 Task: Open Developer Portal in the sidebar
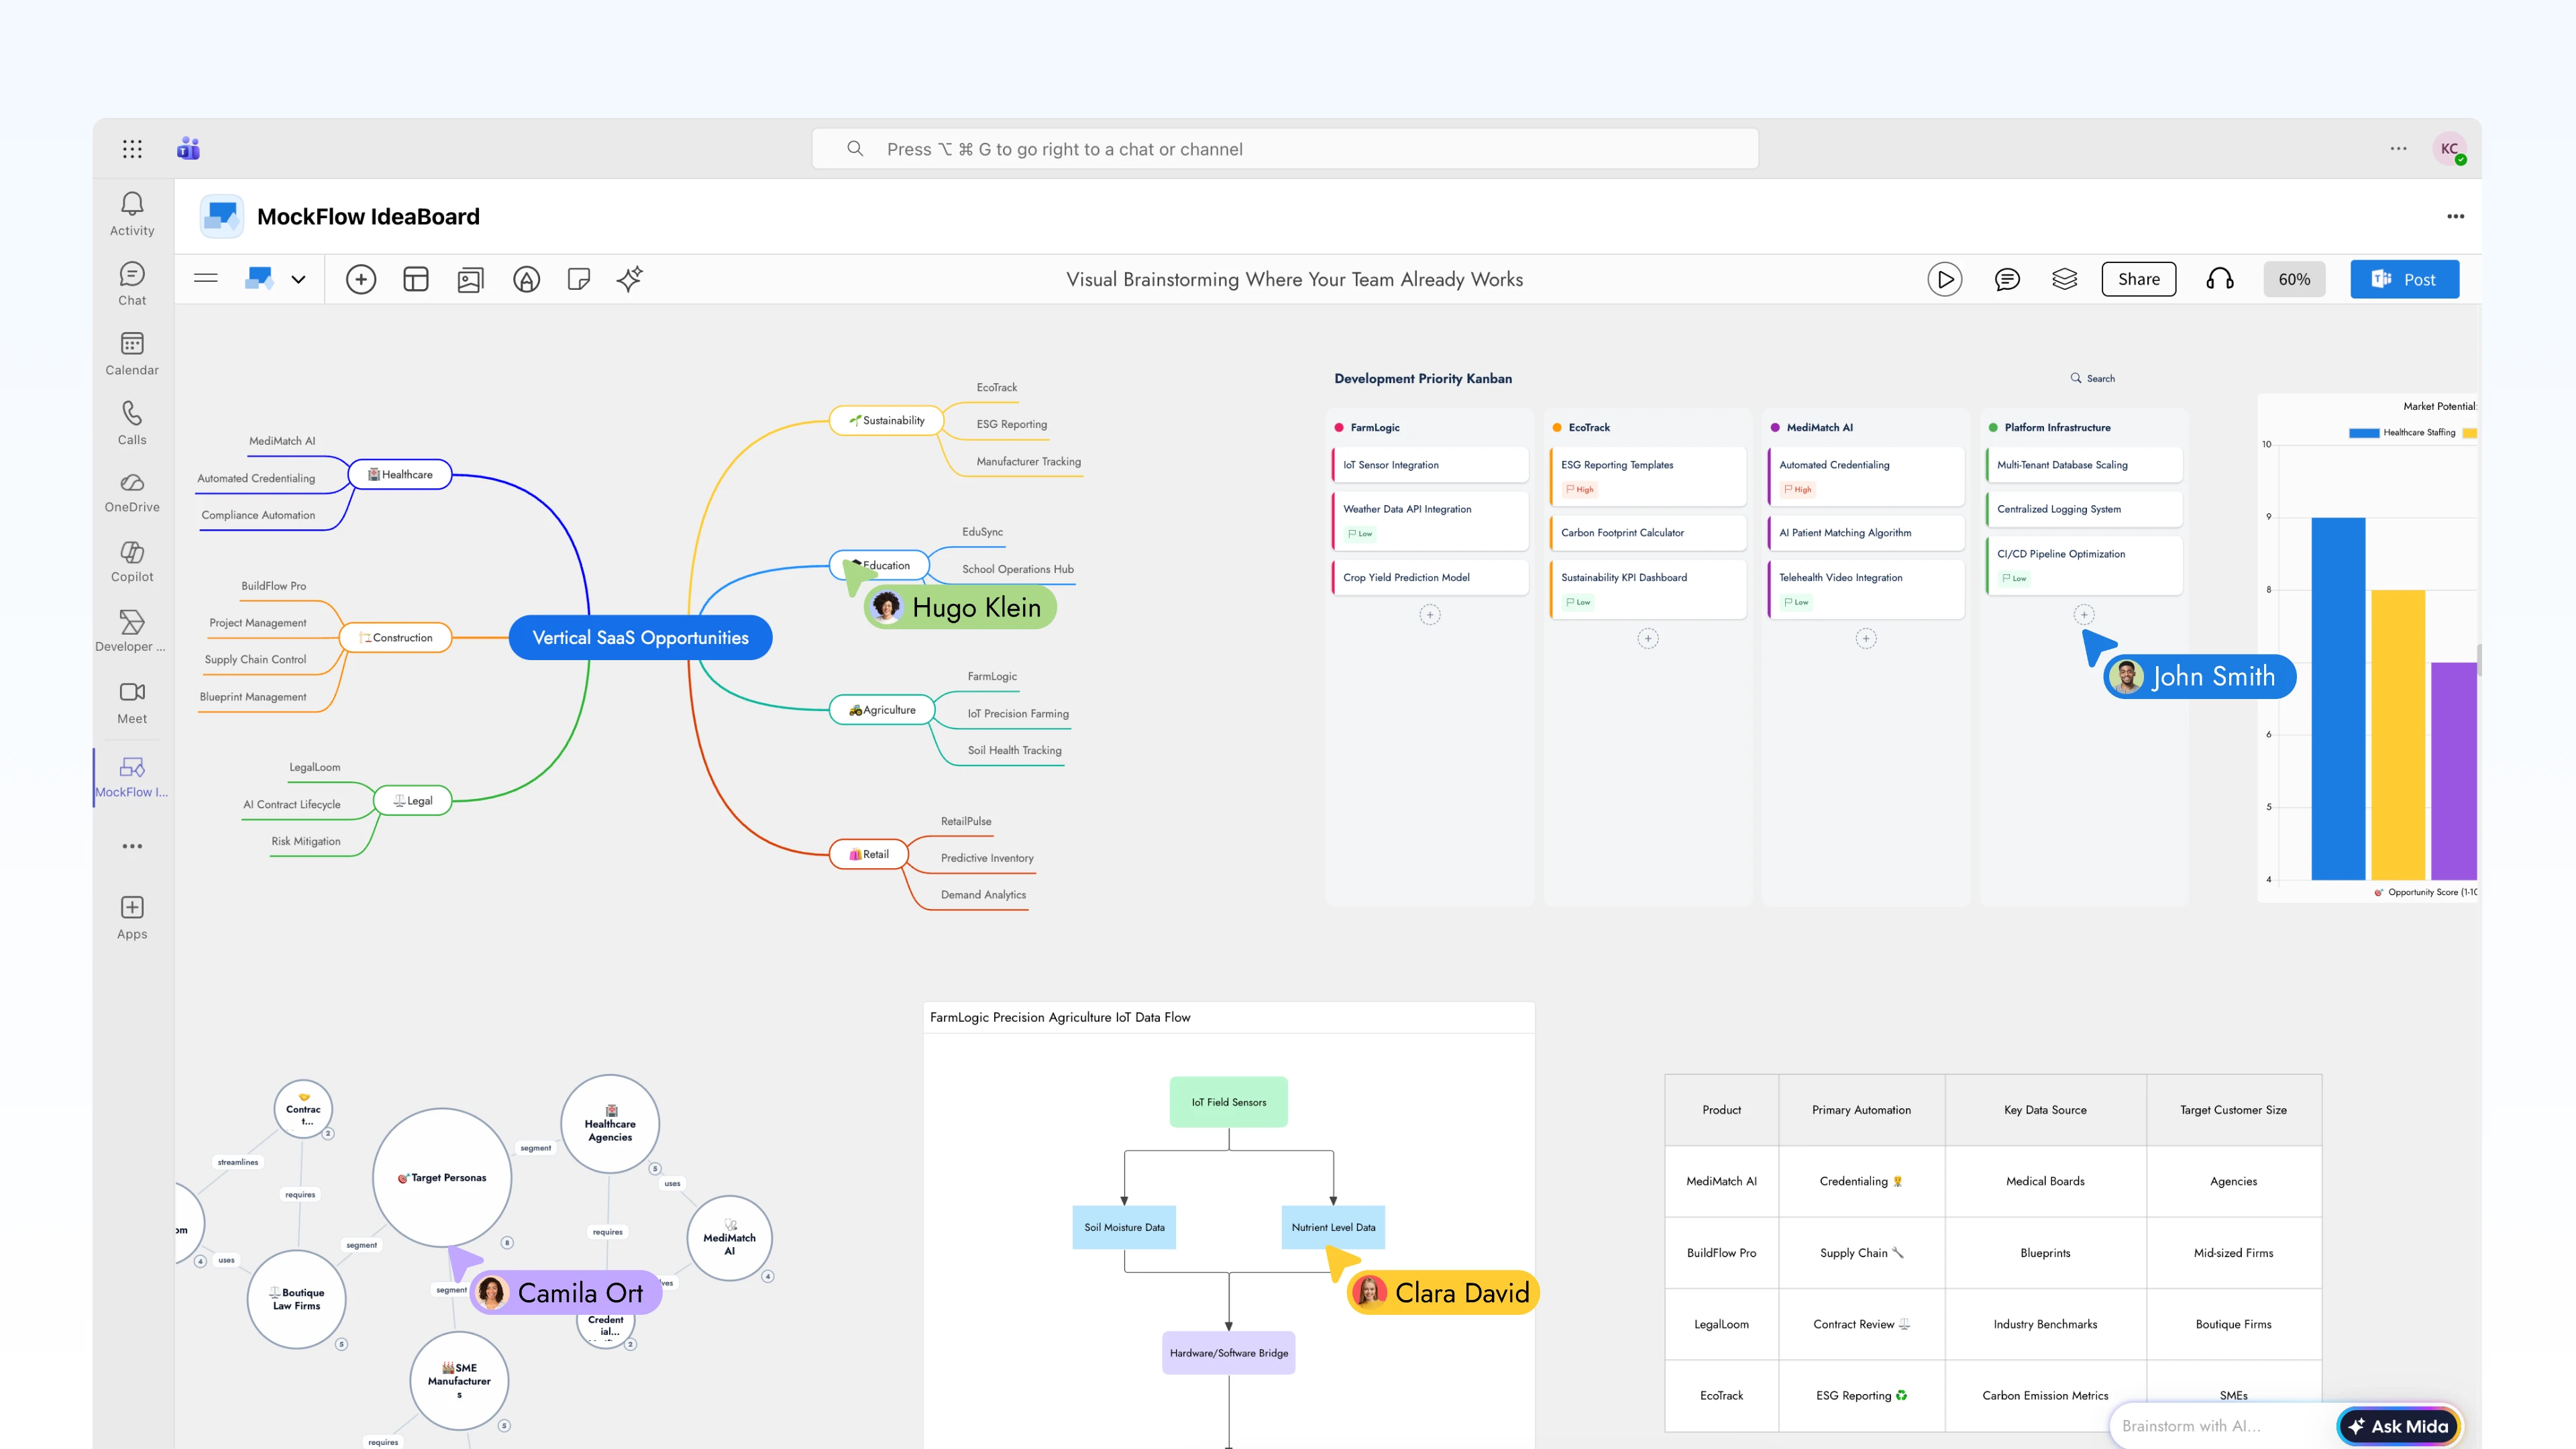(132, 632)
